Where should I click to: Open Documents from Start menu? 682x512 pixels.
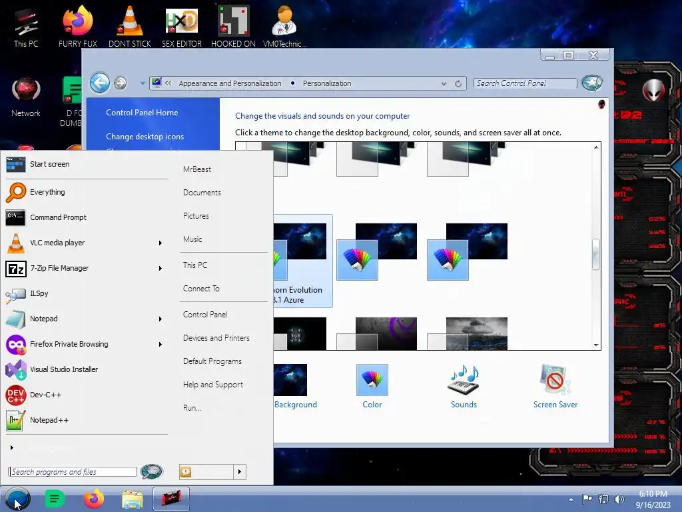point(202,193)
